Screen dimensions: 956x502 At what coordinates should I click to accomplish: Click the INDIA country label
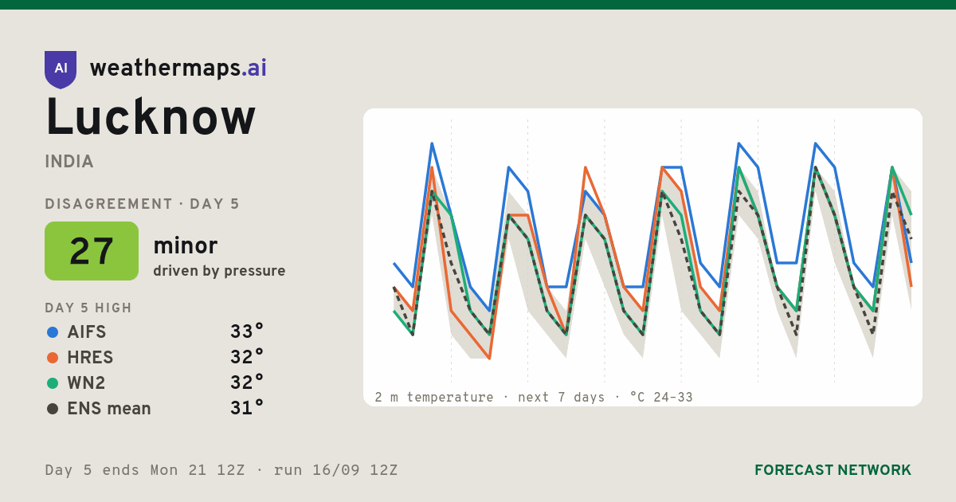[69, 162]
